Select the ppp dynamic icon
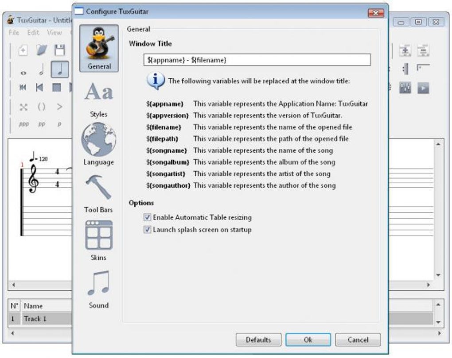 tap(24, 124)
